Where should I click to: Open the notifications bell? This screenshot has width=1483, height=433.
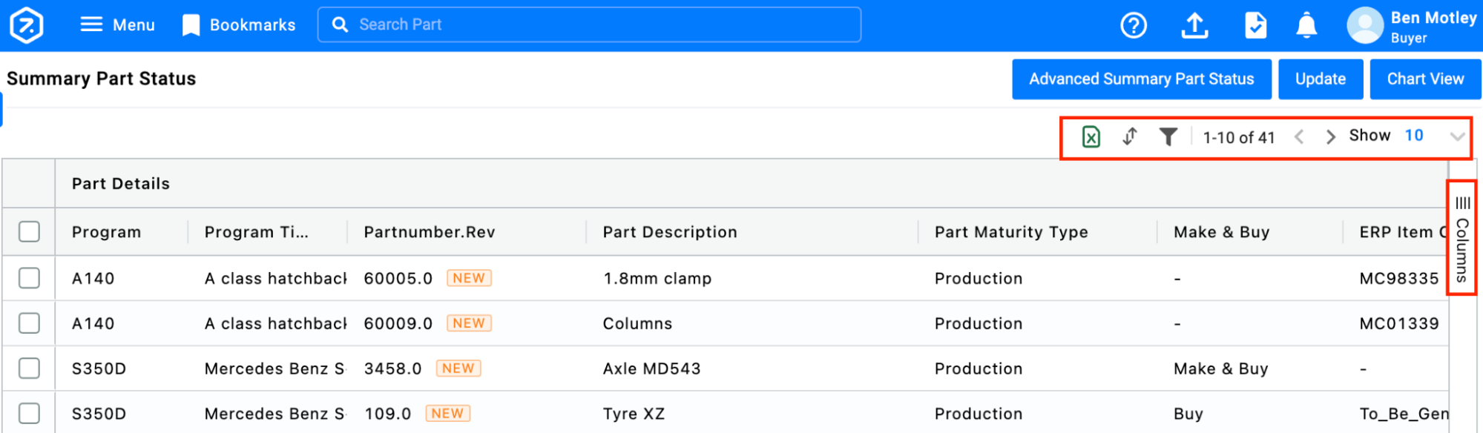point(1306,26)
